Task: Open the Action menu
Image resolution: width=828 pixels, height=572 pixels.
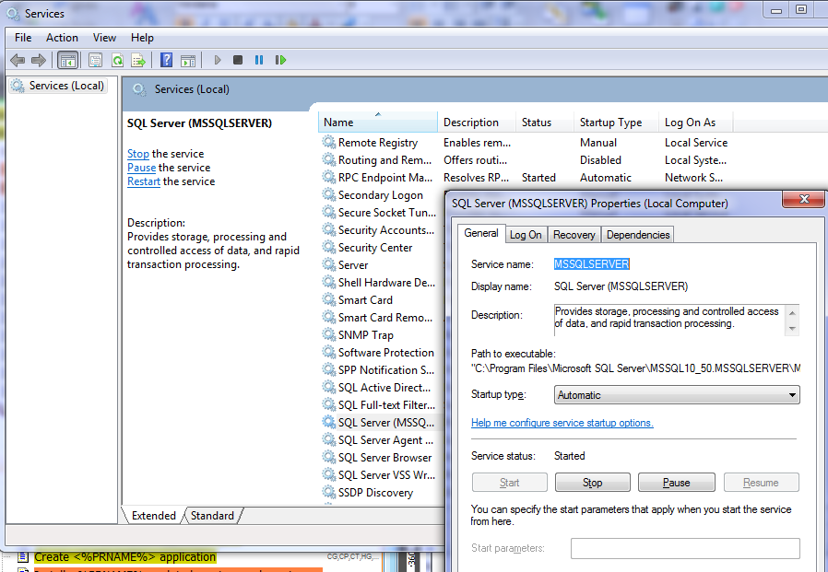Action: tap(62, 38)
